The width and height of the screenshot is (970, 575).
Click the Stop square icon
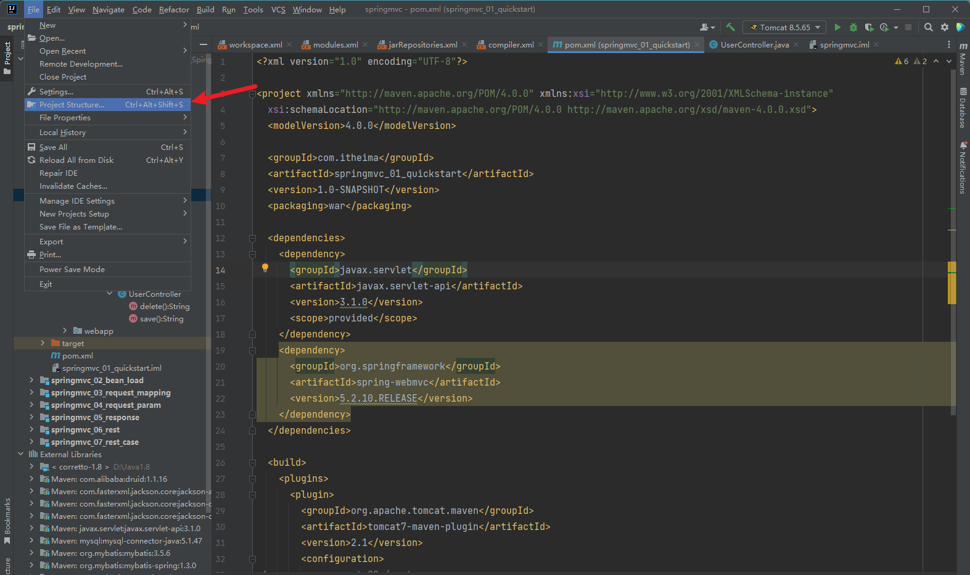click(x=908, y=27)
